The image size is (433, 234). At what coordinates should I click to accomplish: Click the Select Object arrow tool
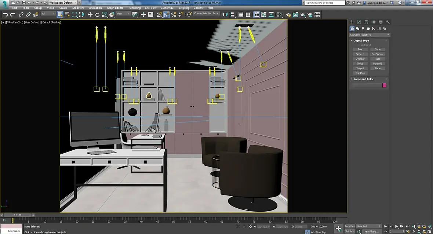pyautogui.click(x=60, y=15)
